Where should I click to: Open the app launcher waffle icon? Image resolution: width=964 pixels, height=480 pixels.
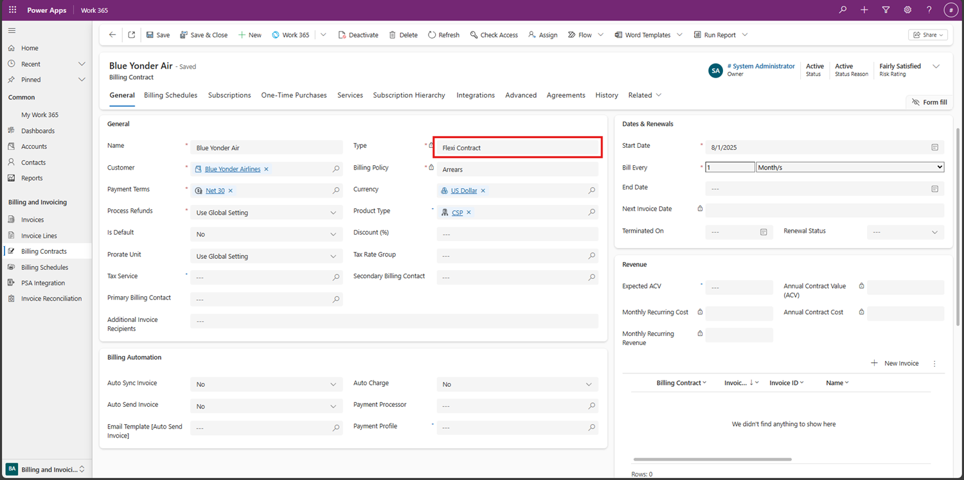click(12, 10)
